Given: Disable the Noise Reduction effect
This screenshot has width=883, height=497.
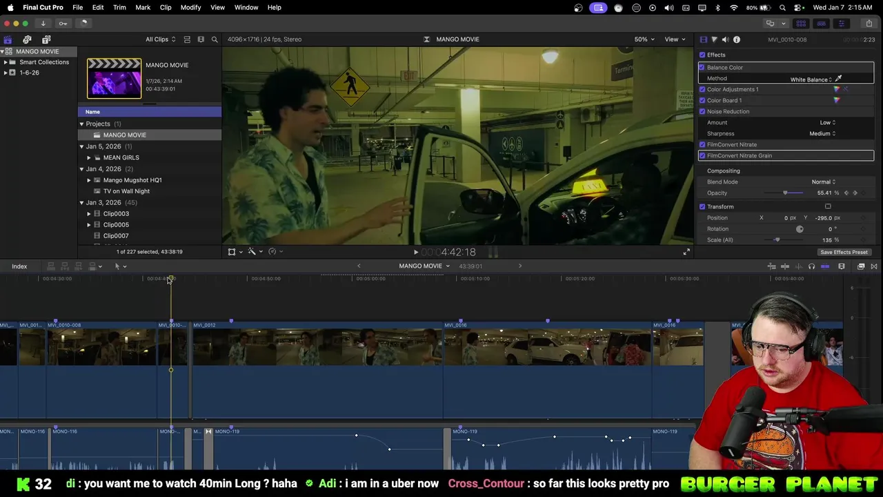Looking at the screenshot, I should [702, 111].
